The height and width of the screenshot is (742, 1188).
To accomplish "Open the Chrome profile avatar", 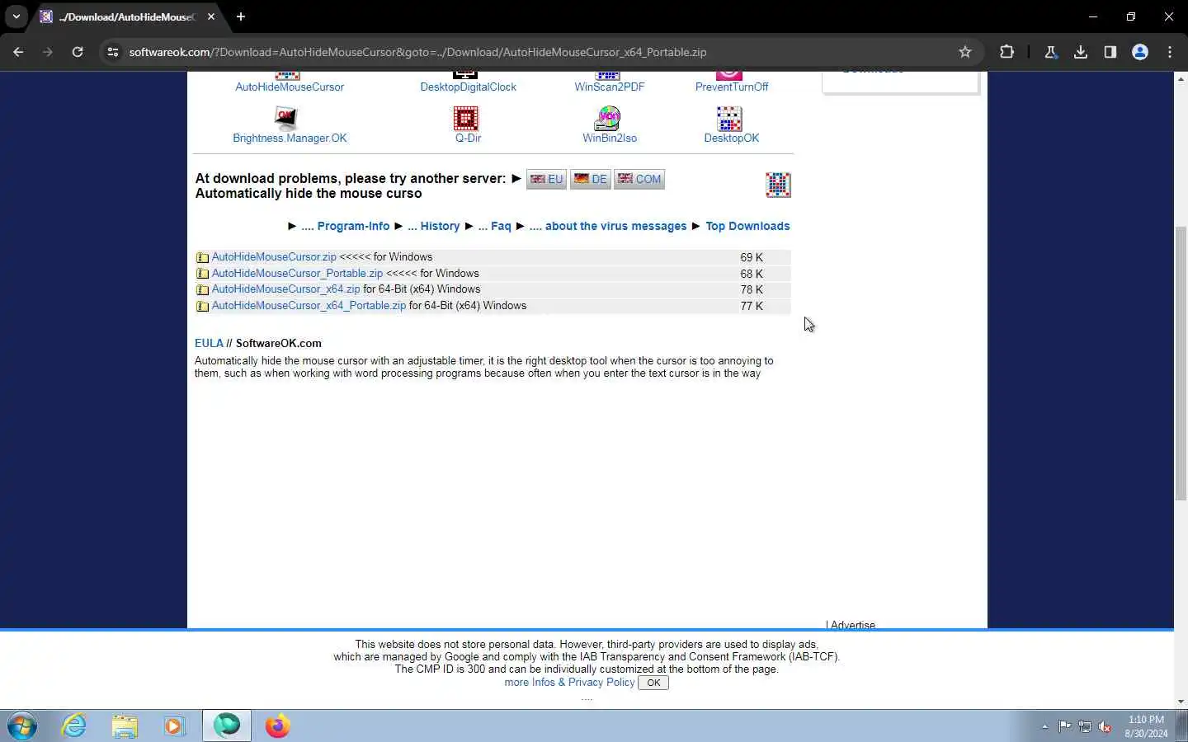I will tap(1140, 52).
